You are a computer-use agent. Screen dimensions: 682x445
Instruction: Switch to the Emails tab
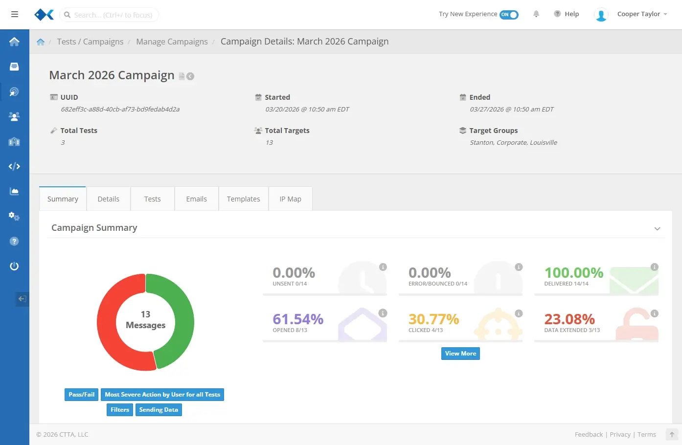[x=196, y=199]
